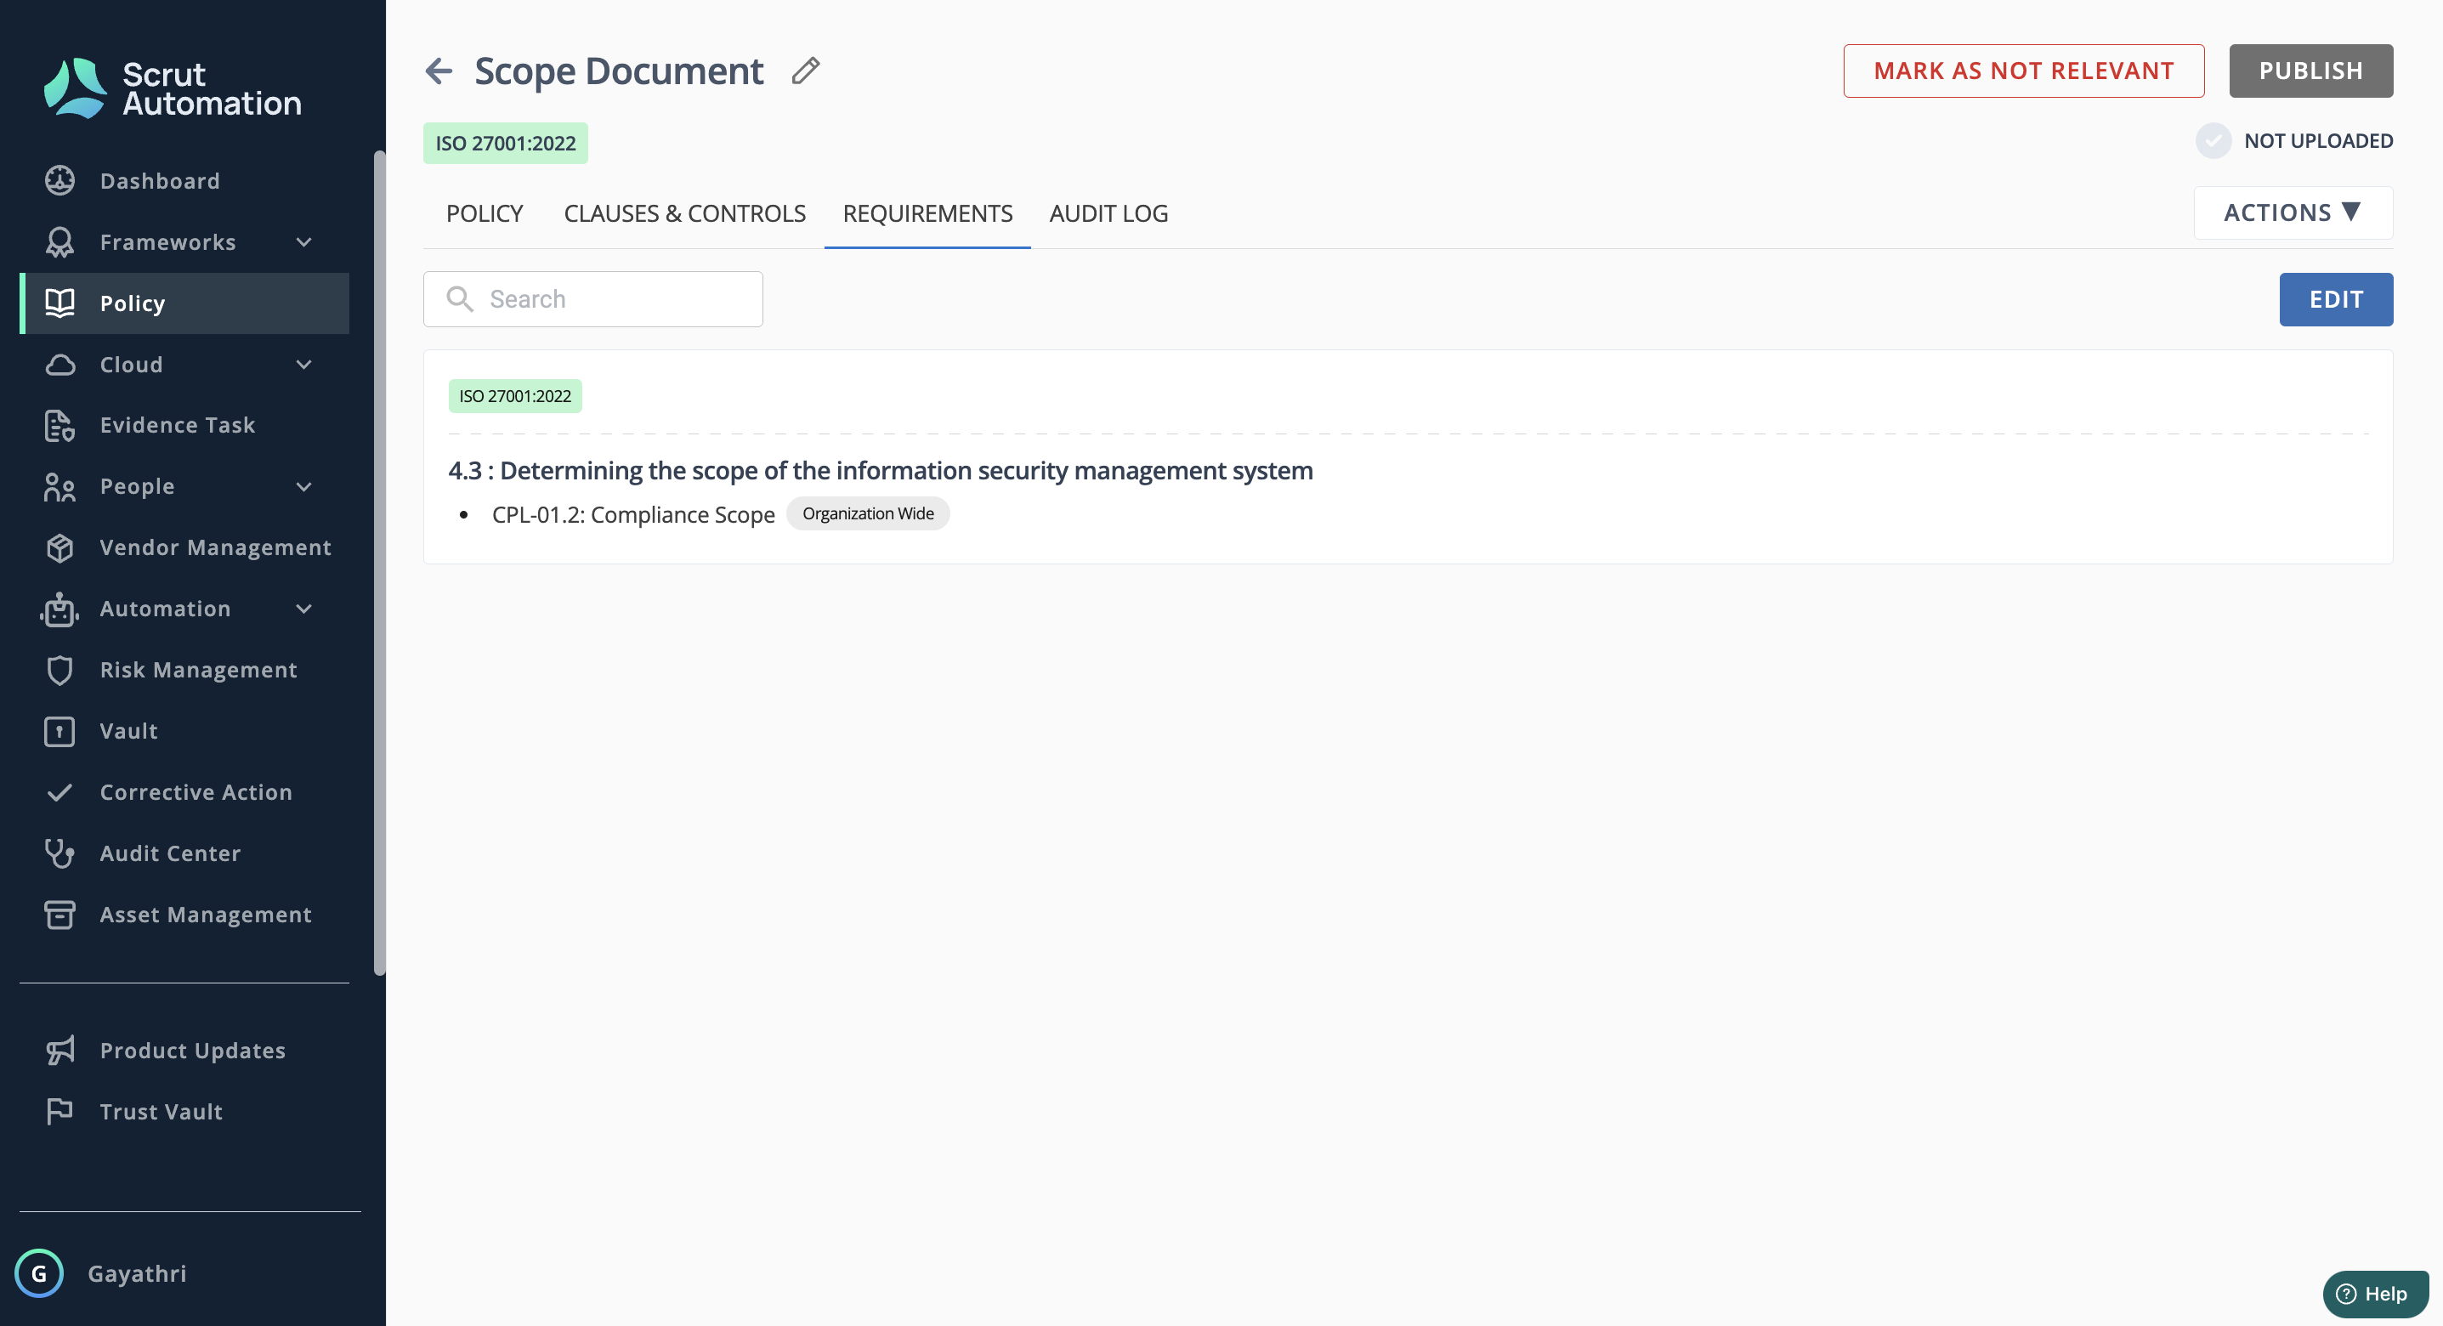
Task: Click Audit Center stethoscope icon
Action: (60, 853)
